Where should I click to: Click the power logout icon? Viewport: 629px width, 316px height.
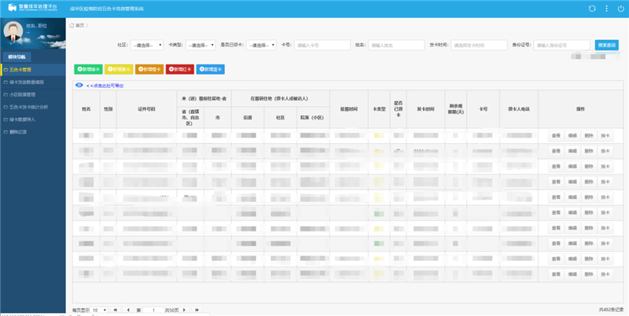(x=620, y=8)
